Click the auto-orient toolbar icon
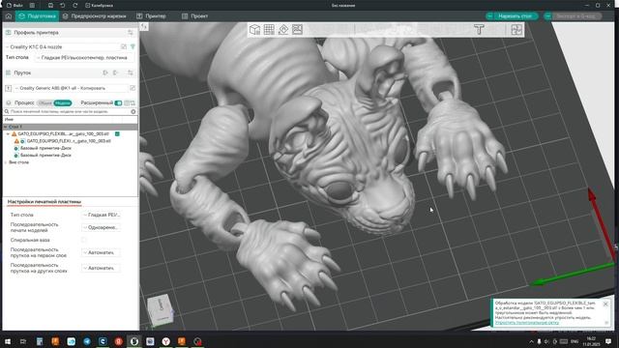619x348 pixels. tap(283, 30)
